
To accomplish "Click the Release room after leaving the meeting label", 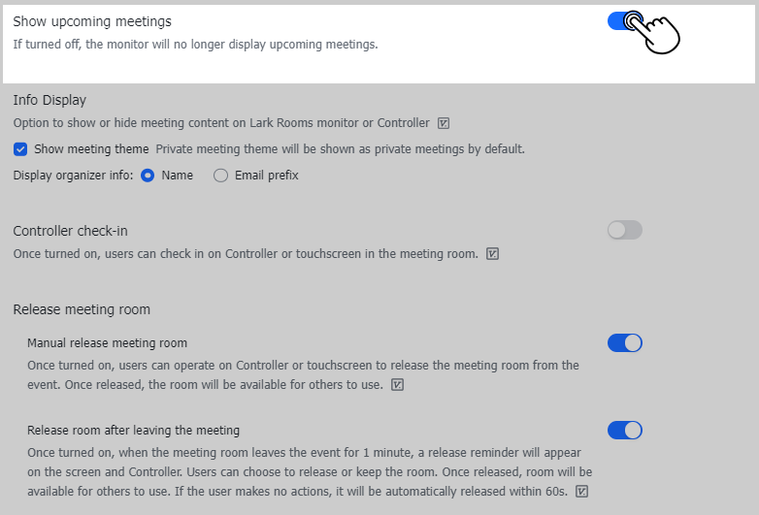I will [x=133, y=431].
